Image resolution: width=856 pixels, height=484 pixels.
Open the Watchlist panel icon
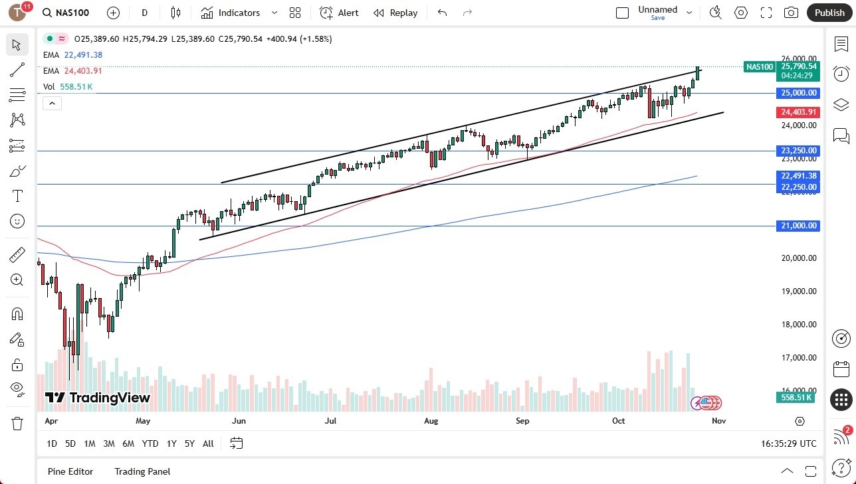point(841,42)
